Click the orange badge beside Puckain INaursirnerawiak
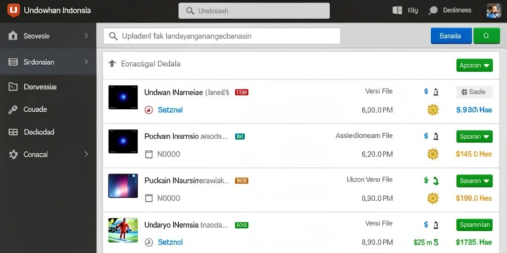 242,181
